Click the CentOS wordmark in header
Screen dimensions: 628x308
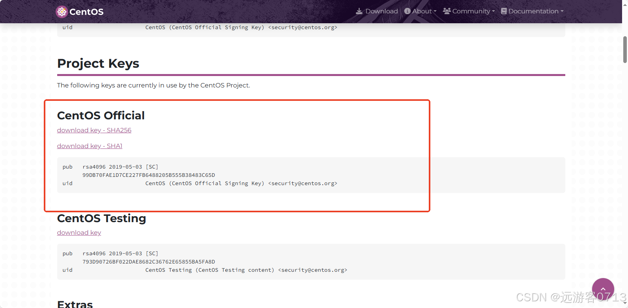tap(86, 12)
